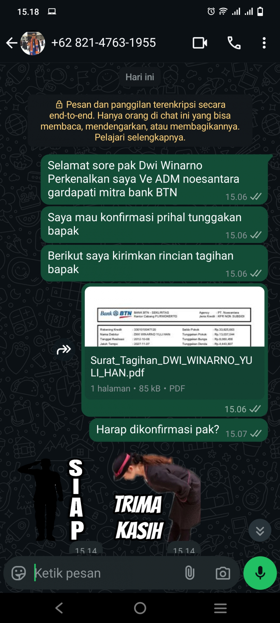Open Surat_Tagihan_DWI_WINARNO PDF attachment
This screenshot has height=623, width=280.
pos(175,343)
